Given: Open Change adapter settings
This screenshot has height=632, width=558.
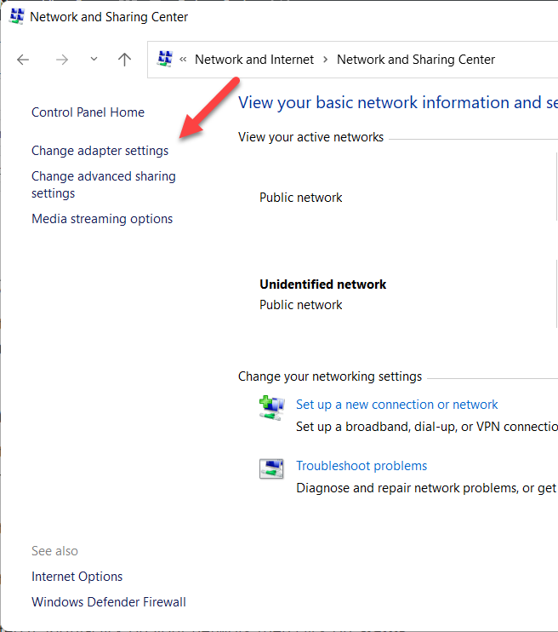Looking at the screenshot, I should point(100,151).
